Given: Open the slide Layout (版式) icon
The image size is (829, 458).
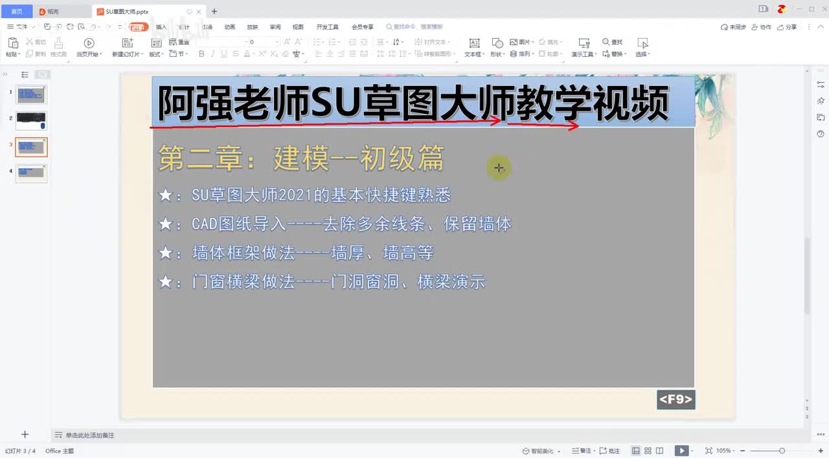Looking at the screenshot, I should point(156,43).
